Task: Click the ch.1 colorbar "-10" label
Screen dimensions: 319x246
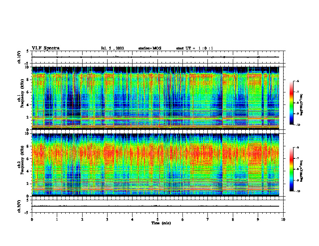Action: pyautogui.click(x=298, y=125)
